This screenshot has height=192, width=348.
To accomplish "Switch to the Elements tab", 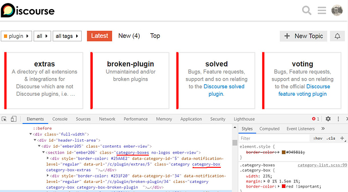I will (x=35, y=119).
